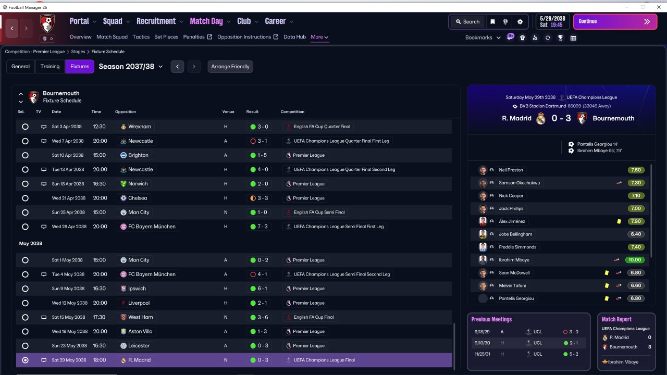
Task: Open the calendar schedule bookmark icon
Action: pyautogui.click(x=573, y=37)
